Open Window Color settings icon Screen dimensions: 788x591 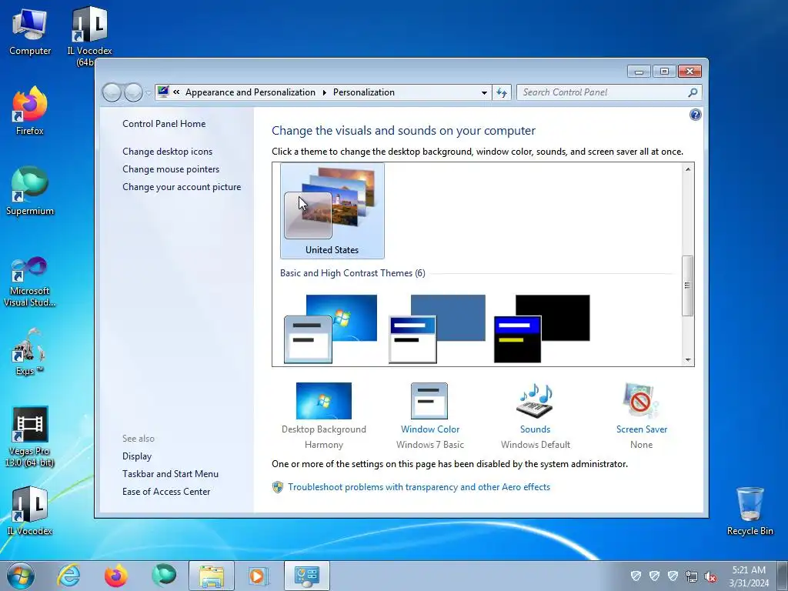pyautogui.click(x=429, y=400)
